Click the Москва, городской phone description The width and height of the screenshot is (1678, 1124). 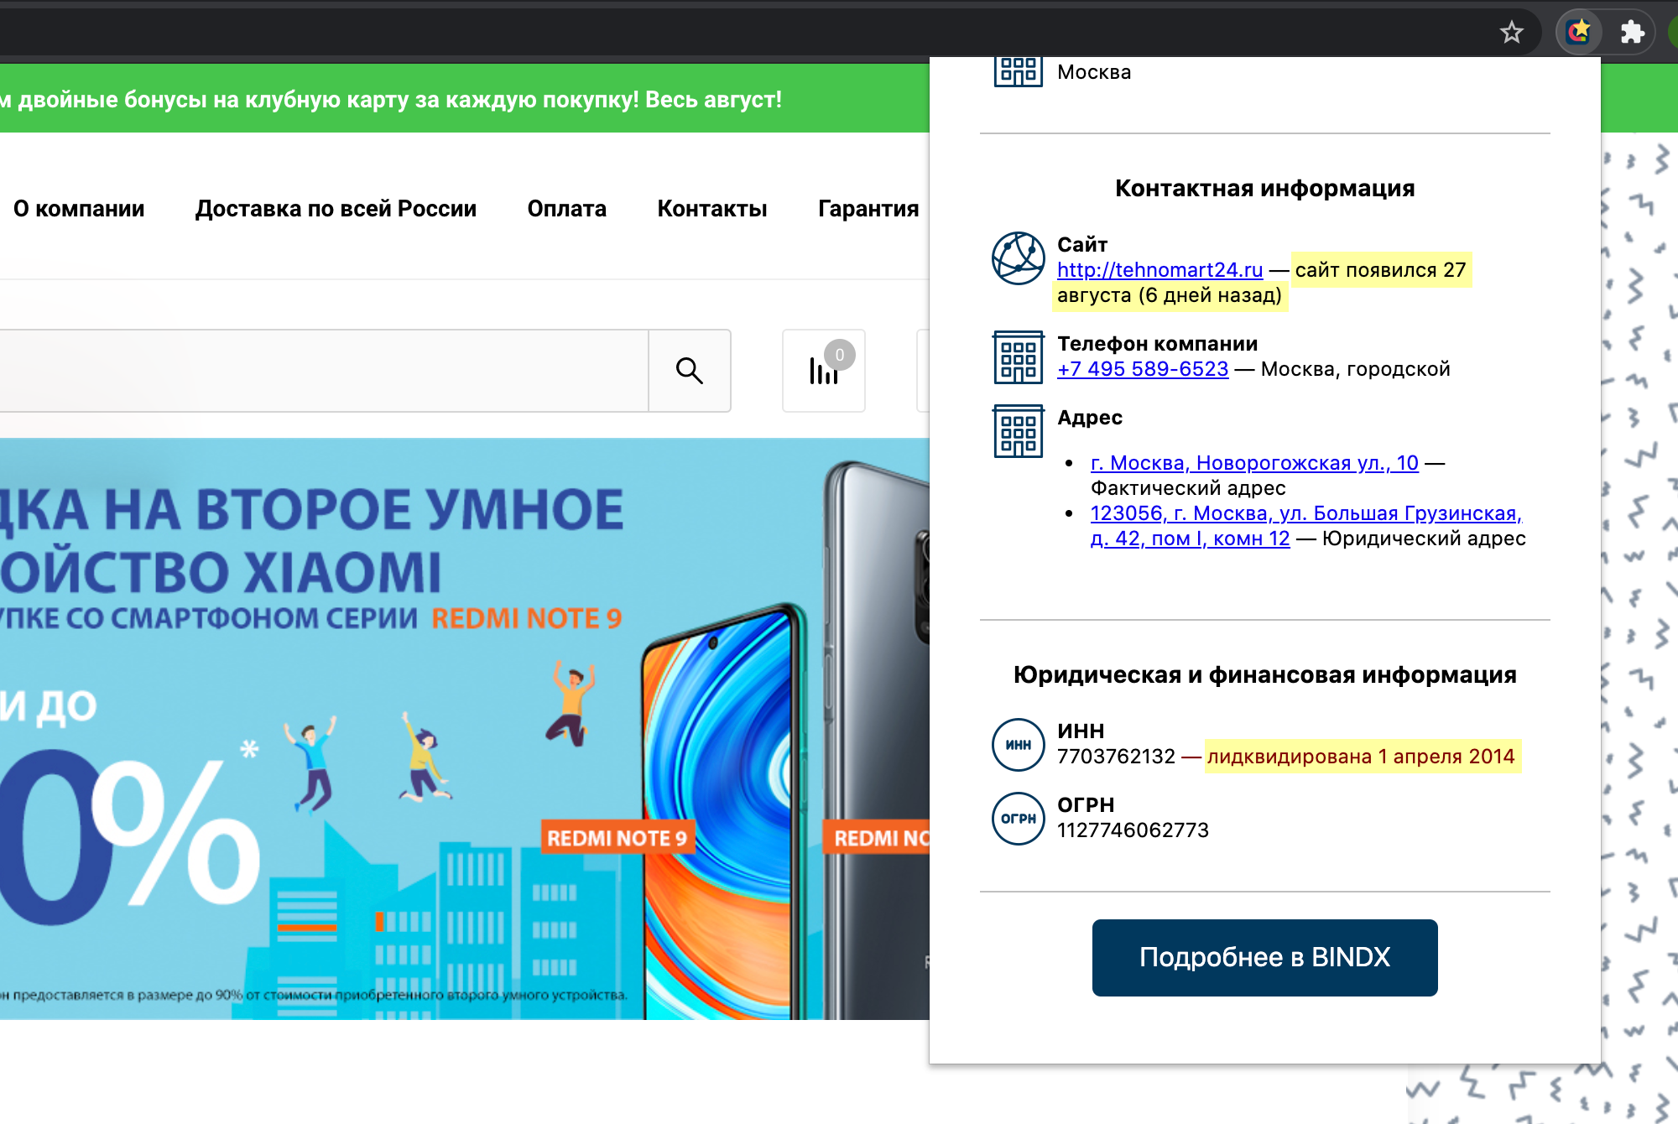[x=1355, y=369]
